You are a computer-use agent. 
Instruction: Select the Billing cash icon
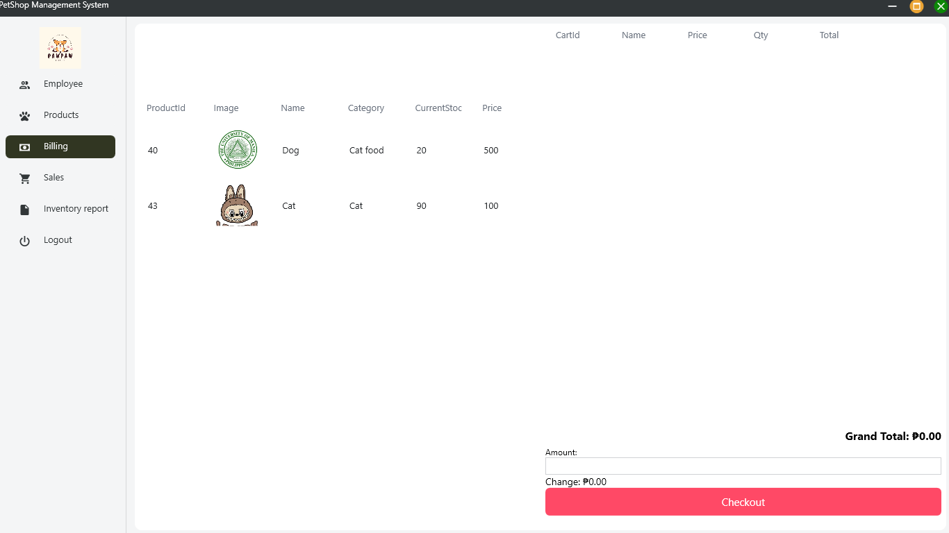click(x=25, y=146)
